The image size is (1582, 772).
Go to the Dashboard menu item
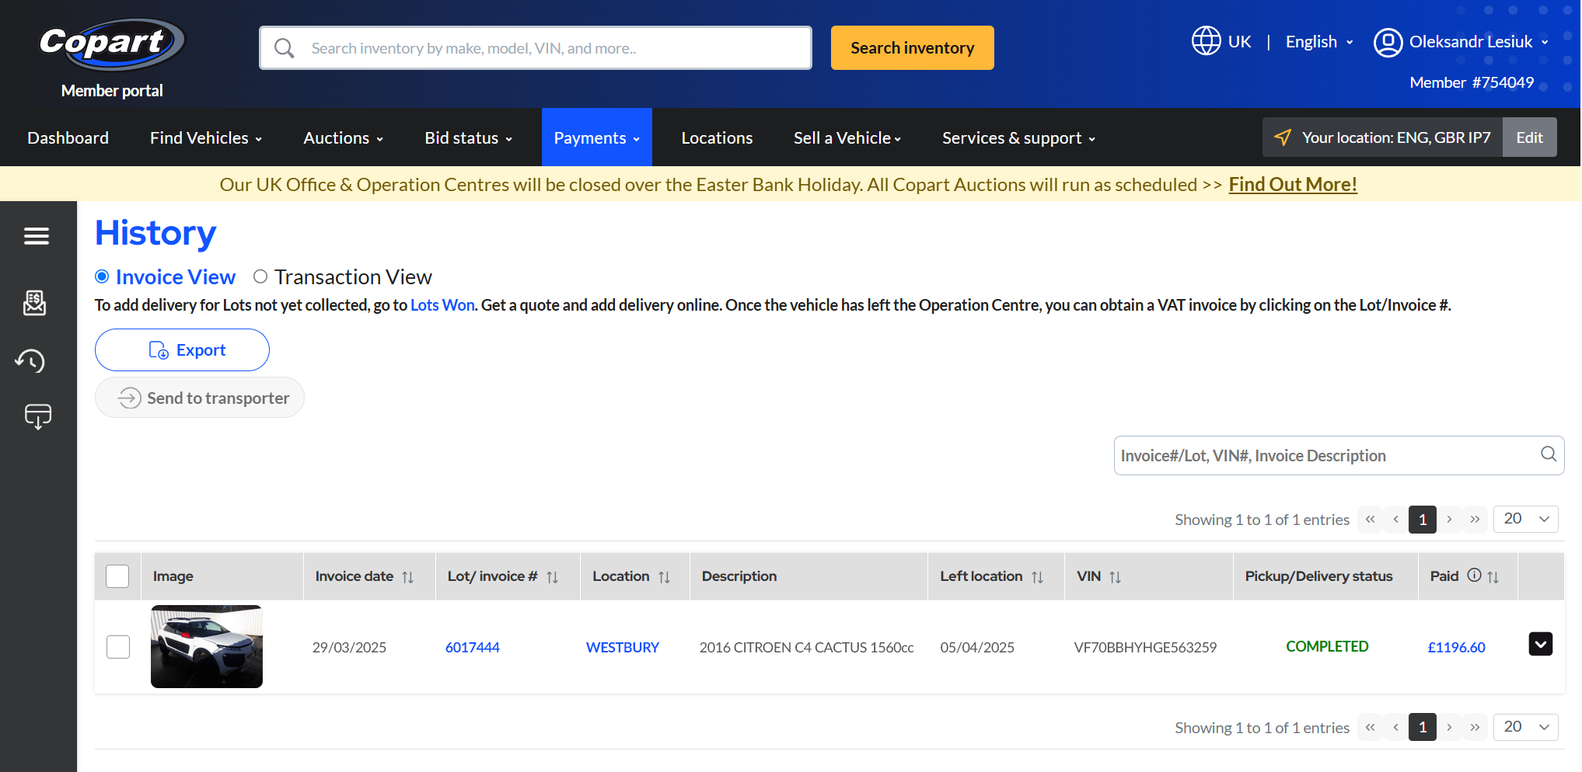tap(68, 137)
